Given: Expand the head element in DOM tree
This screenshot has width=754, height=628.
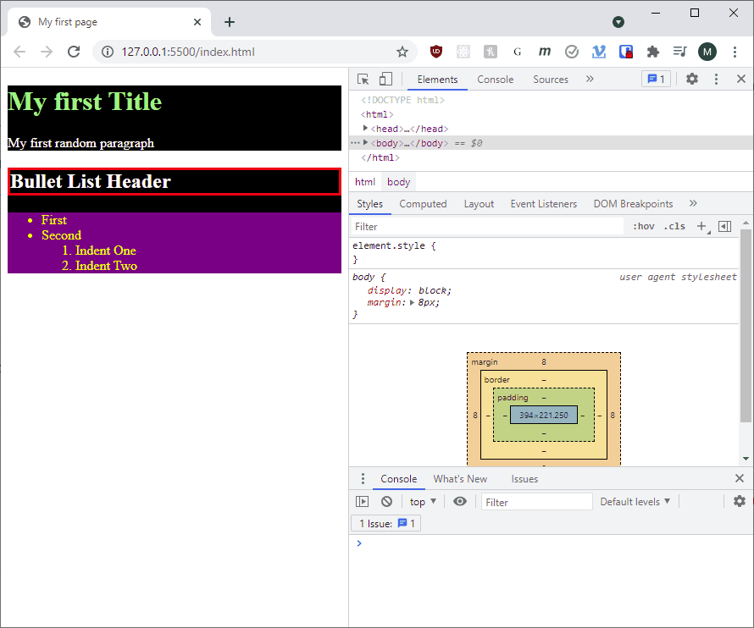Looking at the screenshot, I should [x=366, y=129].
